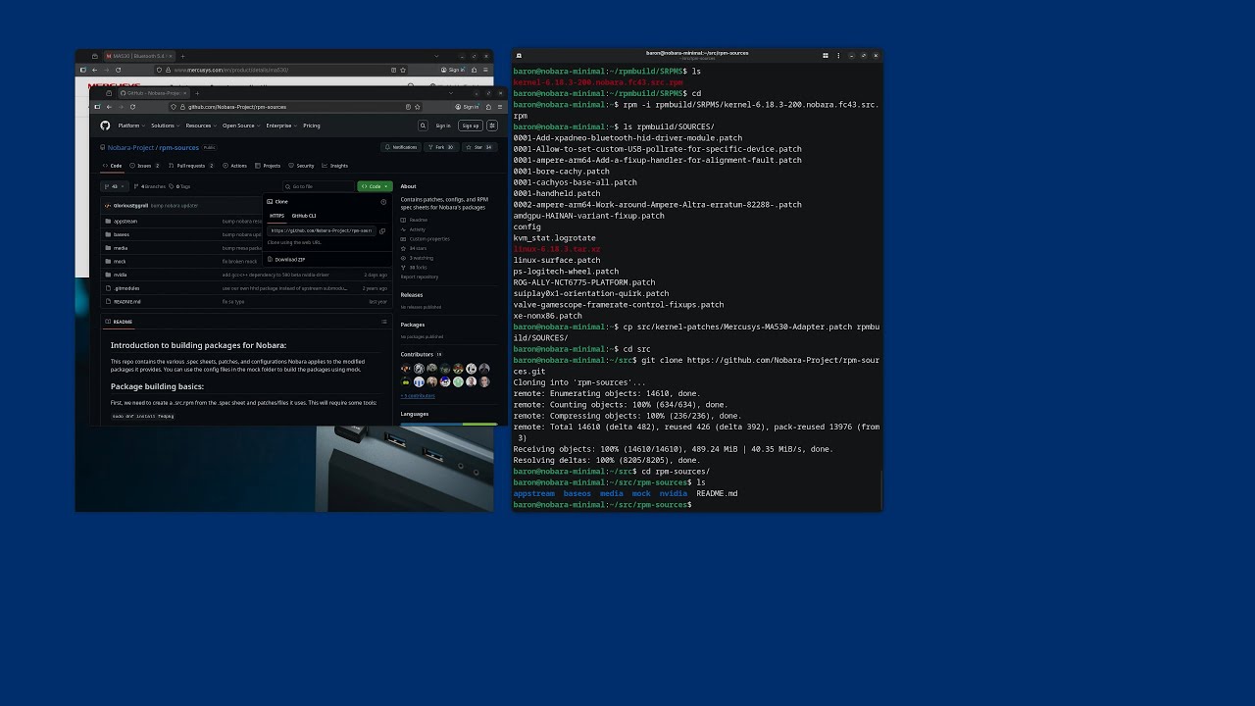Open Nobara-Project owner link
This screenshot has height=706, width=1255.
(x=130, y=147)
